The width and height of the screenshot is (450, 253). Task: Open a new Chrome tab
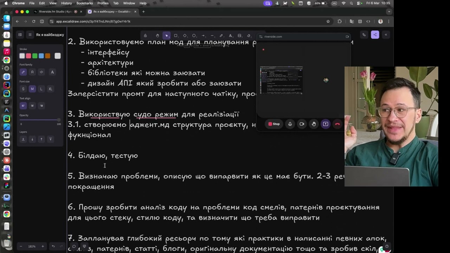click(x=143, y=12)
